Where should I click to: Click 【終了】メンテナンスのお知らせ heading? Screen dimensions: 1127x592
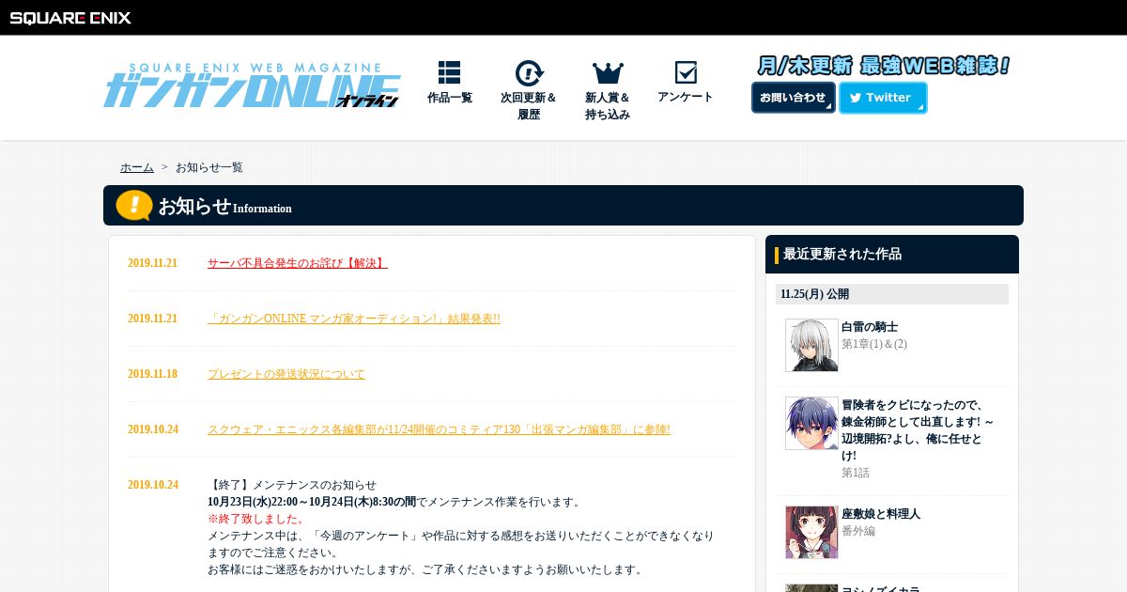click(292, 485)
